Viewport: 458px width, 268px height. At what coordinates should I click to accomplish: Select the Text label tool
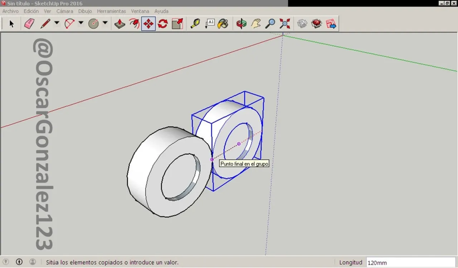(209, 24)
